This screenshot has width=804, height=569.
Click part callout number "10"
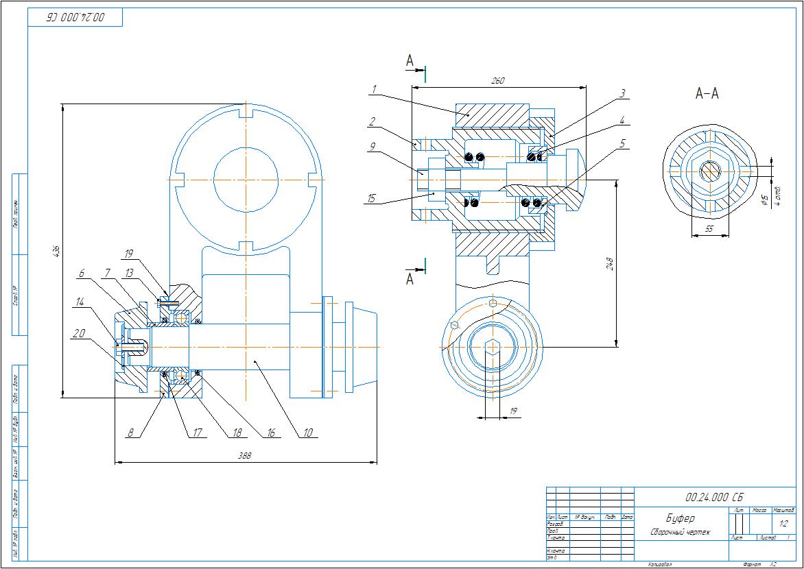tap(307, 433)
